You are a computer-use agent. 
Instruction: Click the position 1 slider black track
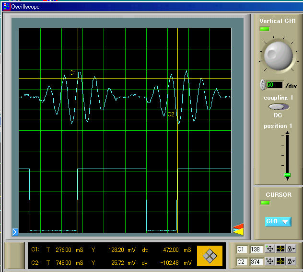(287, 153)
